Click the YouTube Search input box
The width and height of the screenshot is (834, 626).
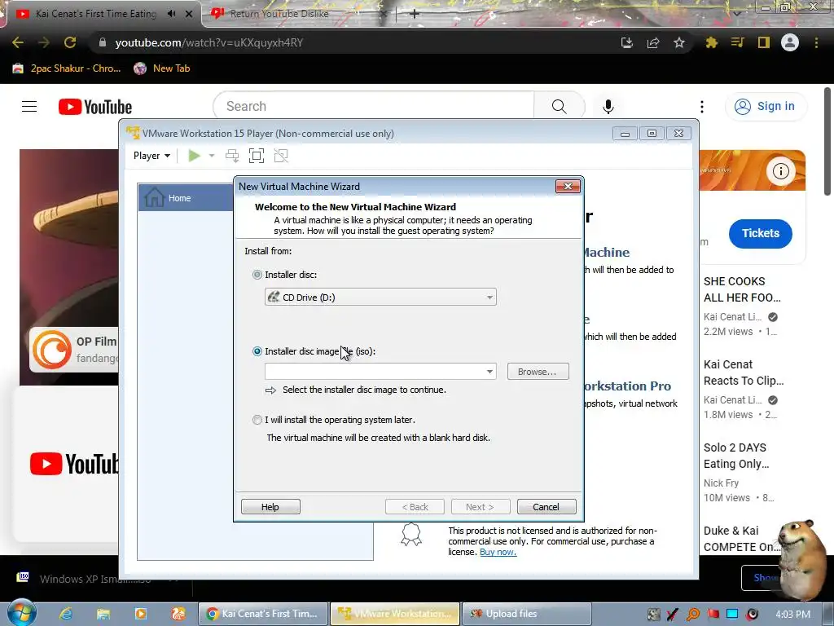click(373, 106)
